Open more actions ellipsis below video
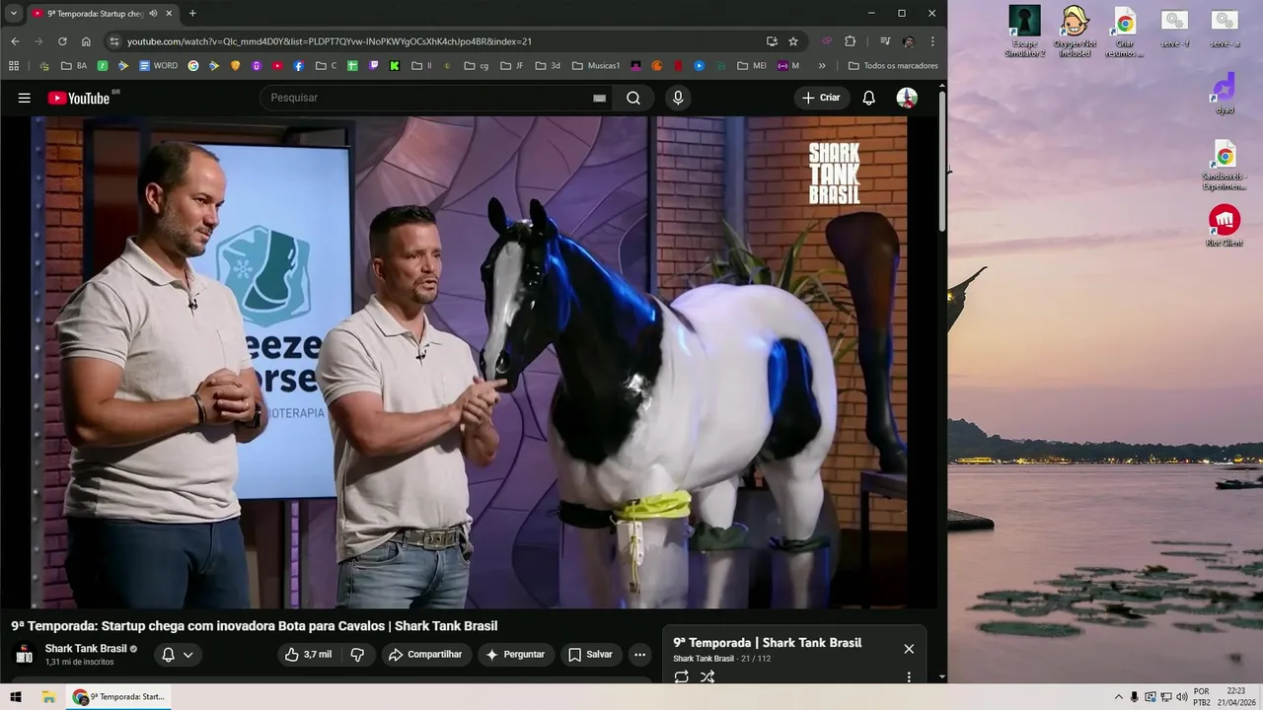Image resolution: width=1263 pixels, height=710 pixels. click(639, 655)
